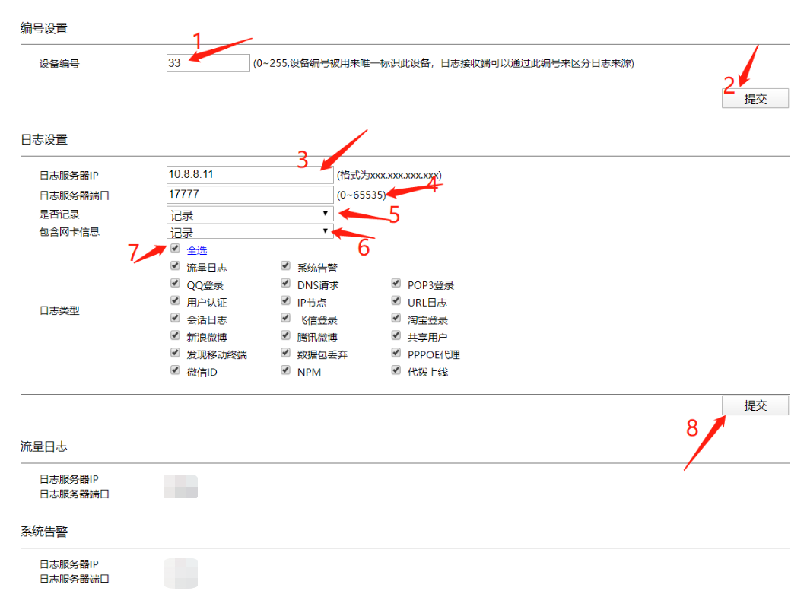Uncheck the 腾讯微博 checkbox
Image resolution: width=807 pixels, height=610 pixels.
[x=285, y=335]
